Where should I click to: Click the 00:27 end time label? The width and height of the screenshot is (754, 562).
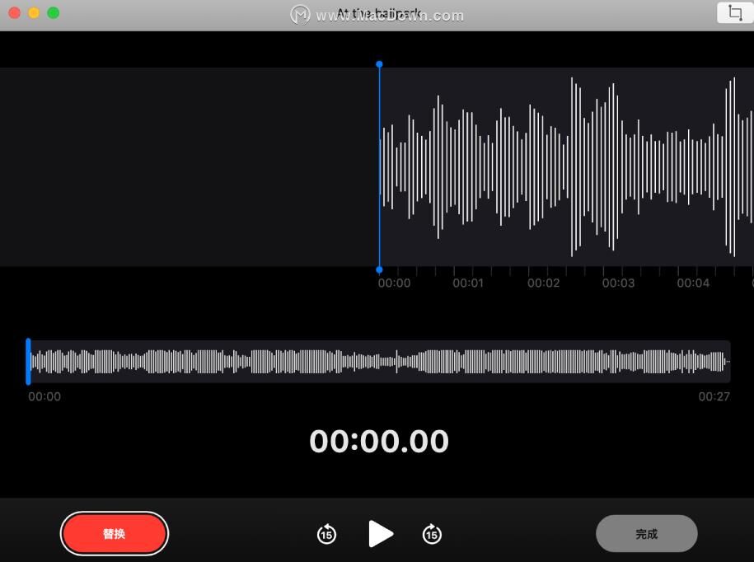pos(714,396)
